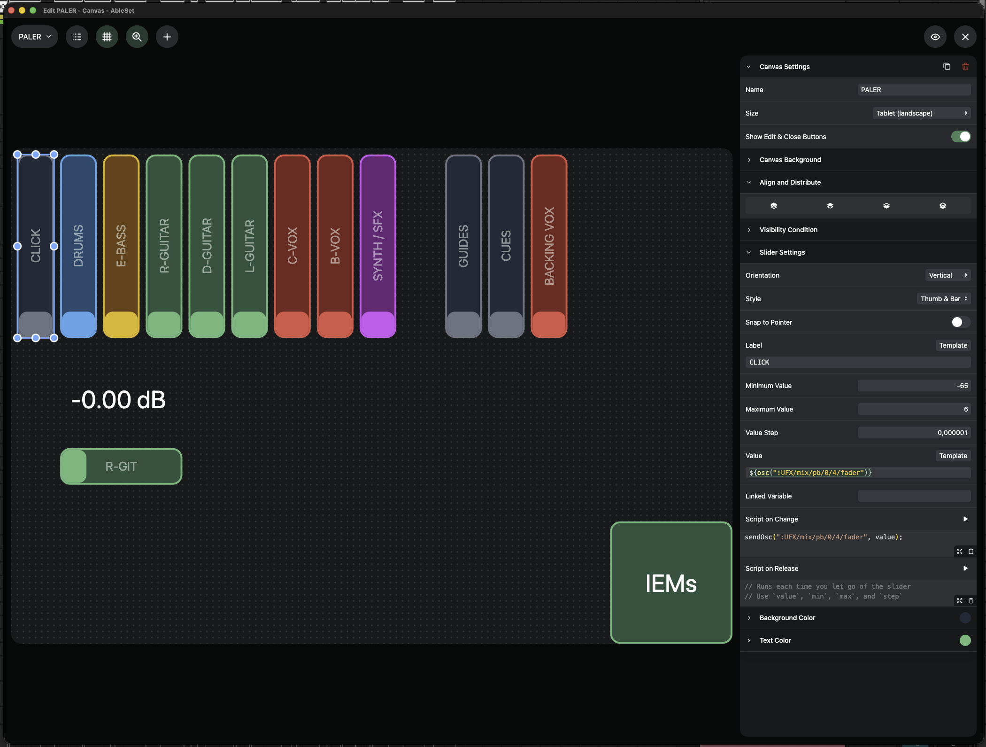This screenshot has height=747, width=986.
Task: Open the Size dropdown Tablet (landscape)
Action: [x=921, y=113]
